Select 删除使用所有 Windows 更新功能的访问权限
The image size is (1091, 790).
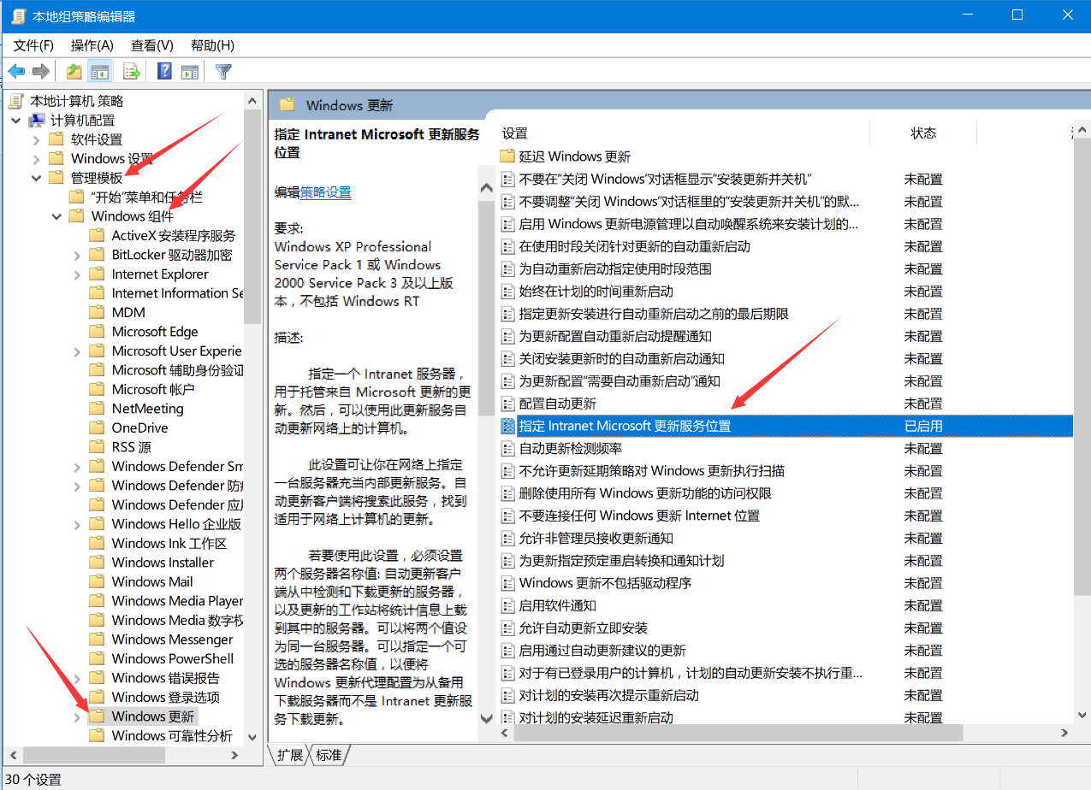[x=645, y=493]
